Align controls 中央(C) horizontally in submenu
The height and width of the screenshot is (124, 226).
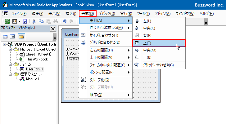159,28
